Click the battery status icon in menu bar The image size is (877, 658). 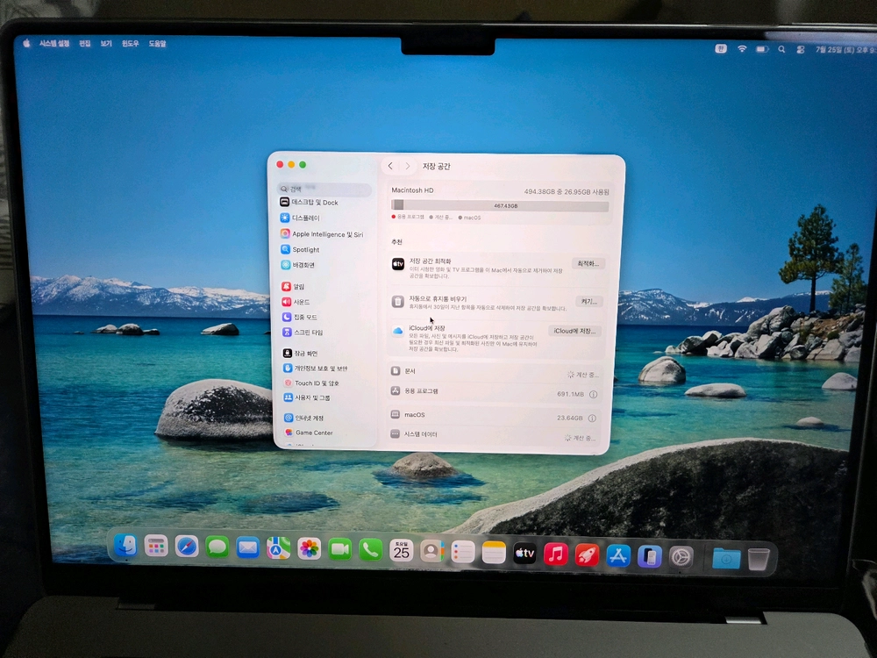click(762, 49)
